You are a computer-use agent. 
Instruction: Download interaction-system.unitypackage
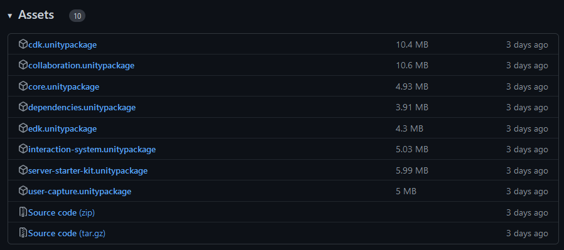point(92,150)
